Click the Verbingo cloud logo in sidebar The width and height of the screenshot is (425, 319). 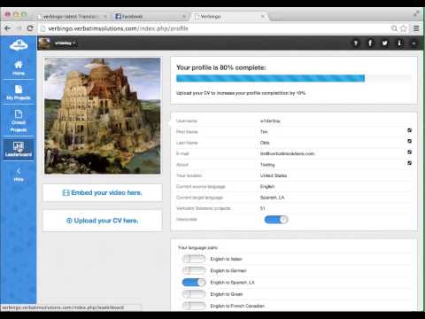click(x=19, y=45)
